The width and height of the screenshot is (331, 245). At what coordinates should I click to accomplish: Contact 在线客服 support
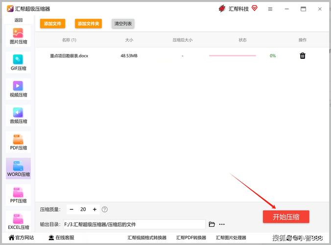[61, 238]
